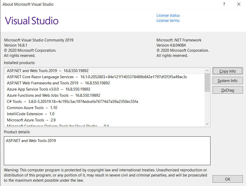Screen dimensions: 246x186
Task: Select Azure Functions and Web Jobs Tools
Action: pyautogui.click(x=104, y=95)
